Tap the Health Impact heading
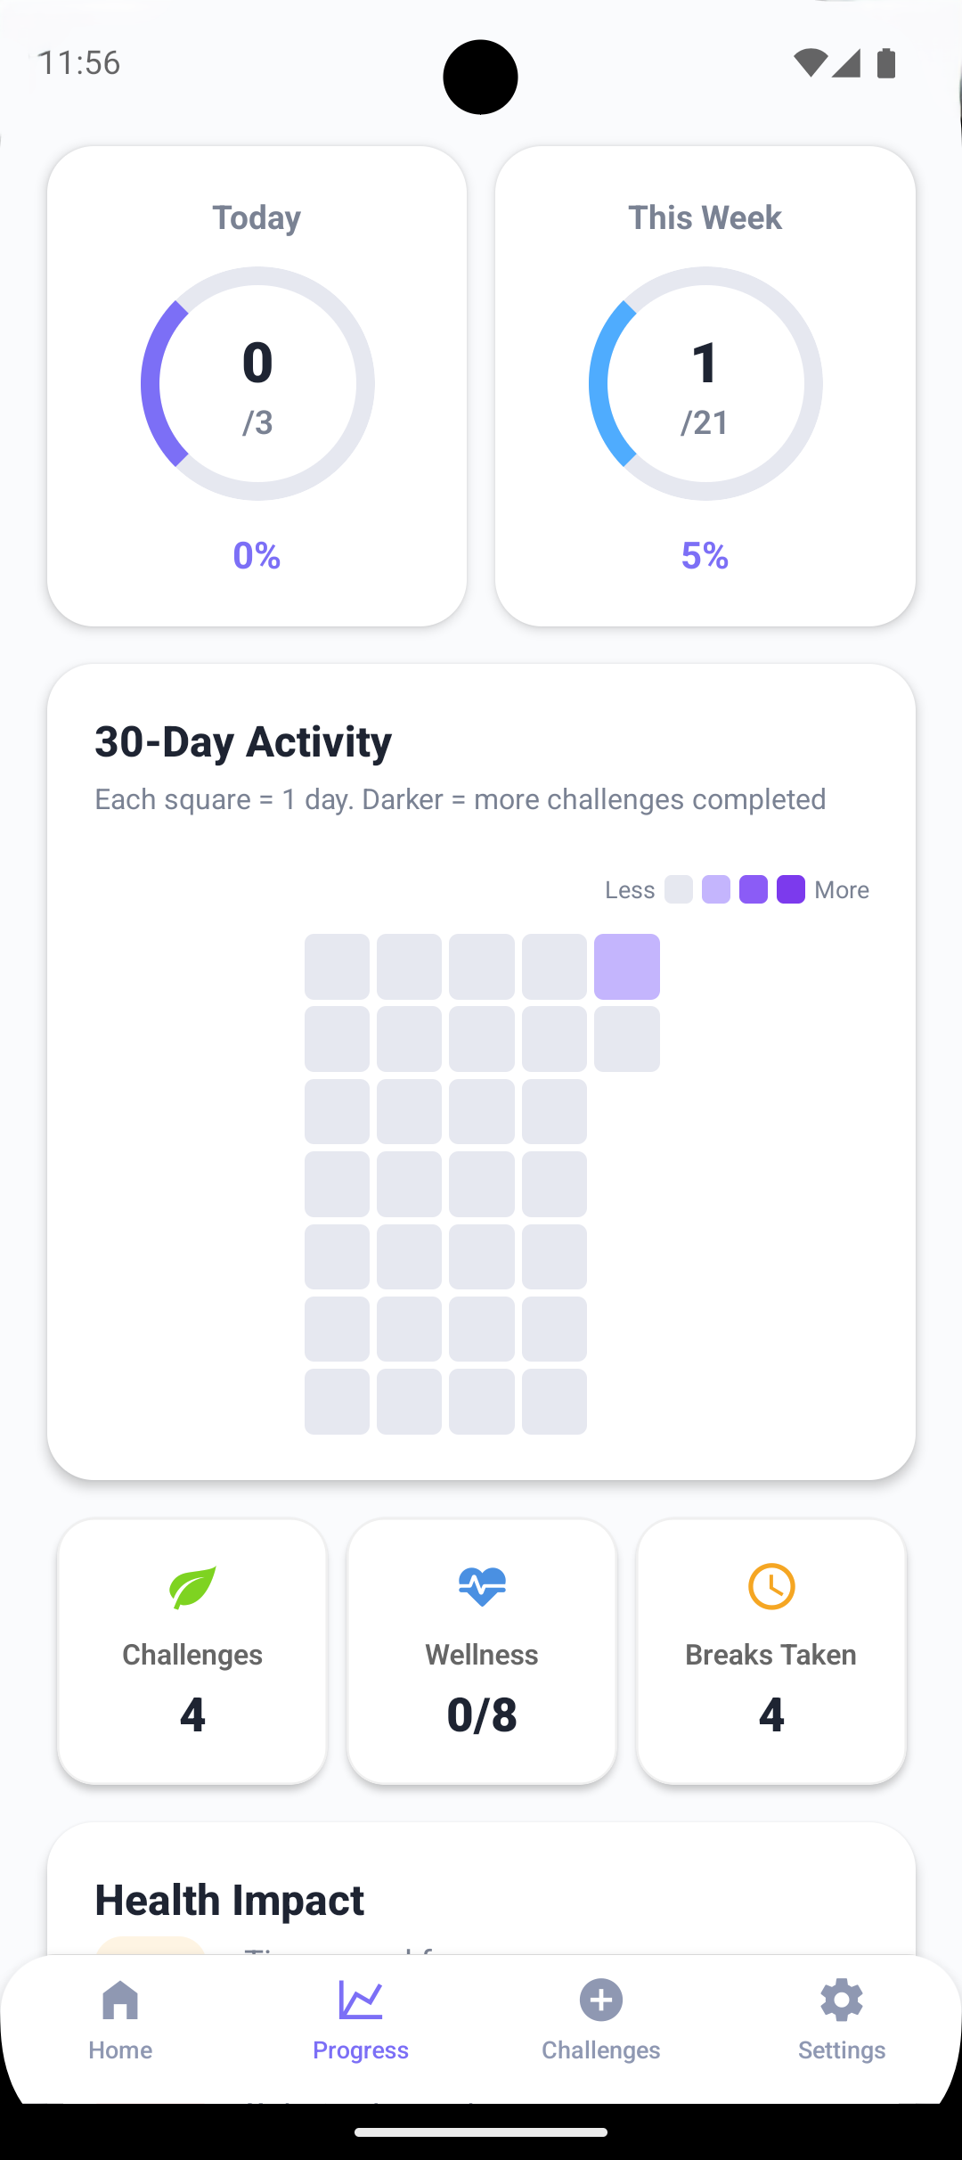 tap(230, 1900)
